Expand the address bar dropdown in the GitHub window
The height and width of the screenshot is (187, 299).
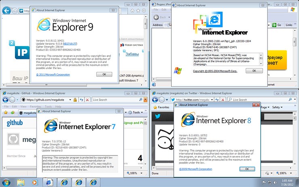tap(70, 100)
